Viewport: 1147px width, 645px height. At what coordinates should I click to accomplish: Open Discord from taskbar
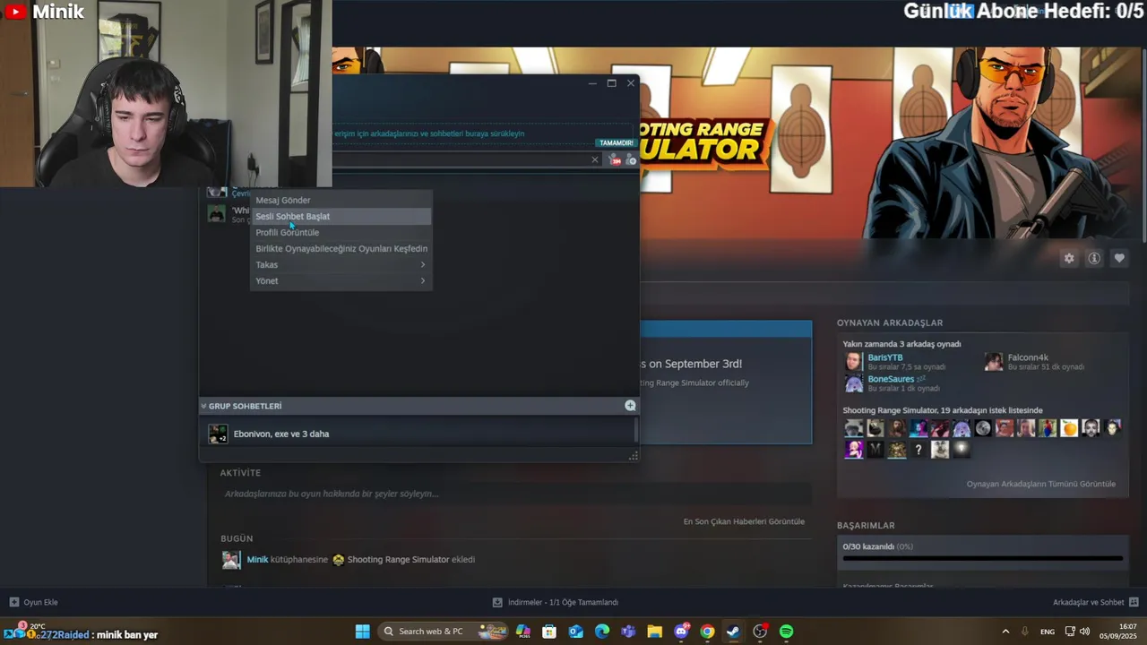(681, 632)
